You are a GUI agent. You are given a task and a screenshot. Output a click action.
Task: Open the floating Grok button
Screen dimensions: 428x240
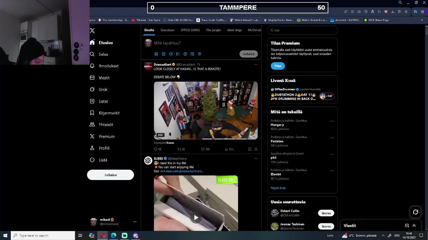[416, 212]
